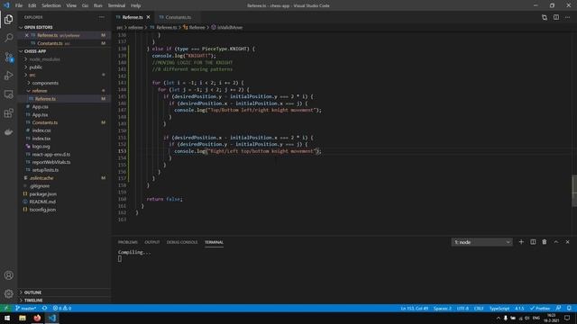Close the Referee.ts editor tab
The height and width of the screenshot is (324, 577).
148,17
